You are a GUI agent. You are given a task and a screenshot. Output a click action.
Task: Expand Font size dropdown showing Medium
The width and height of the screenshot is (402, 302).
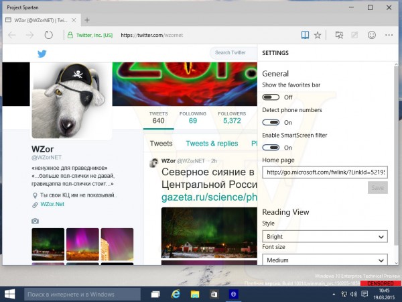tap(325, 260)
